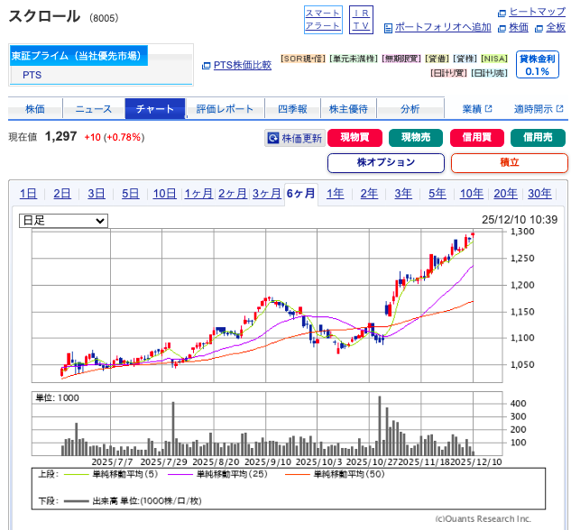Switch to the 四季報 tab

(x=292, y=109)
